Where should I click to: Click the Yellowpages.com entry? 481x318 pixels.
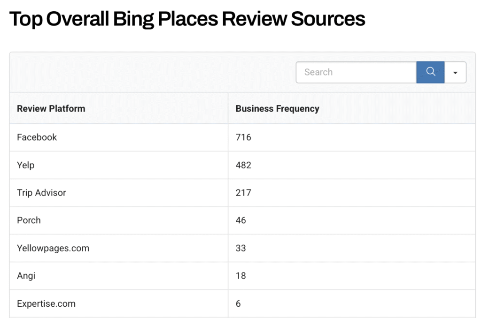pyautogui.click(x=53, y=248)
